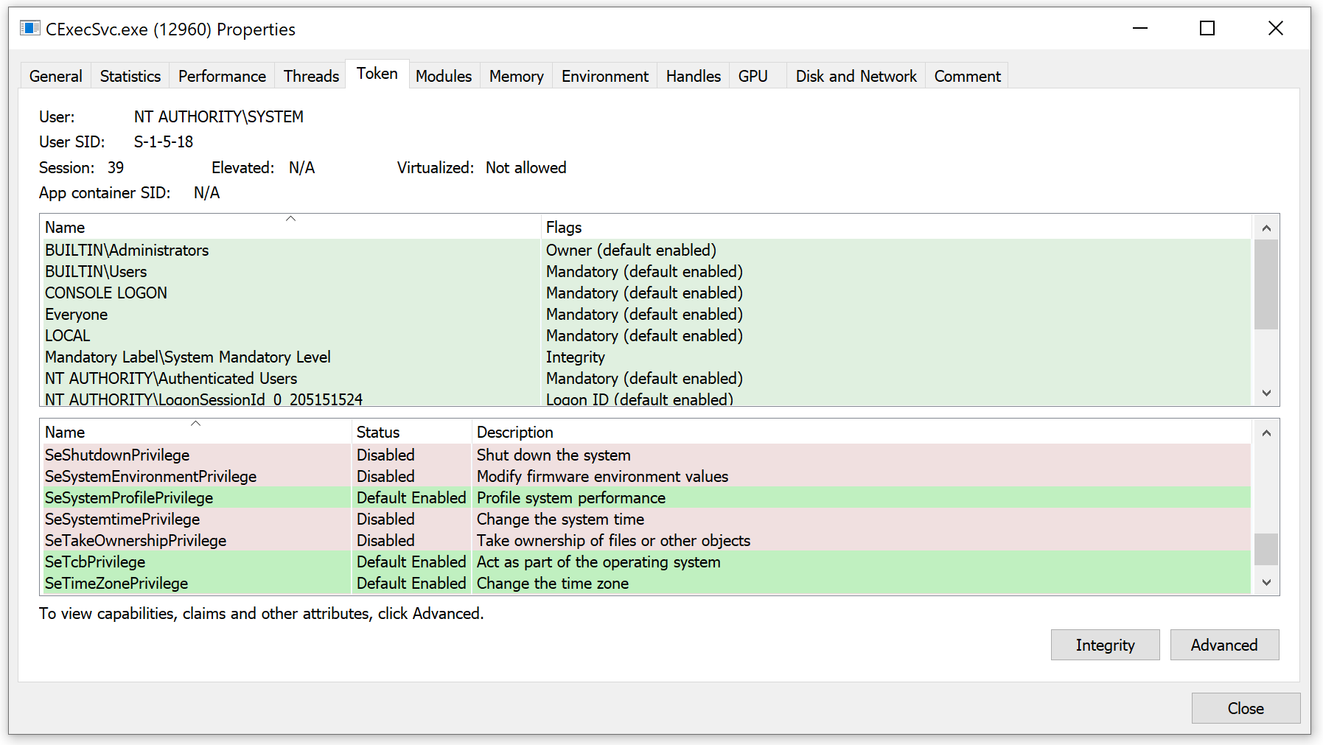Click 'Act as part of the operating system'

tap(598, 562)
